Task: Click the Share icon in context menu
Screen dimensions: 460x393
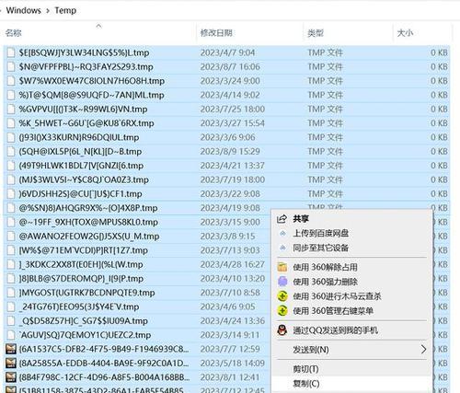Action: click(x=282, y=219)
